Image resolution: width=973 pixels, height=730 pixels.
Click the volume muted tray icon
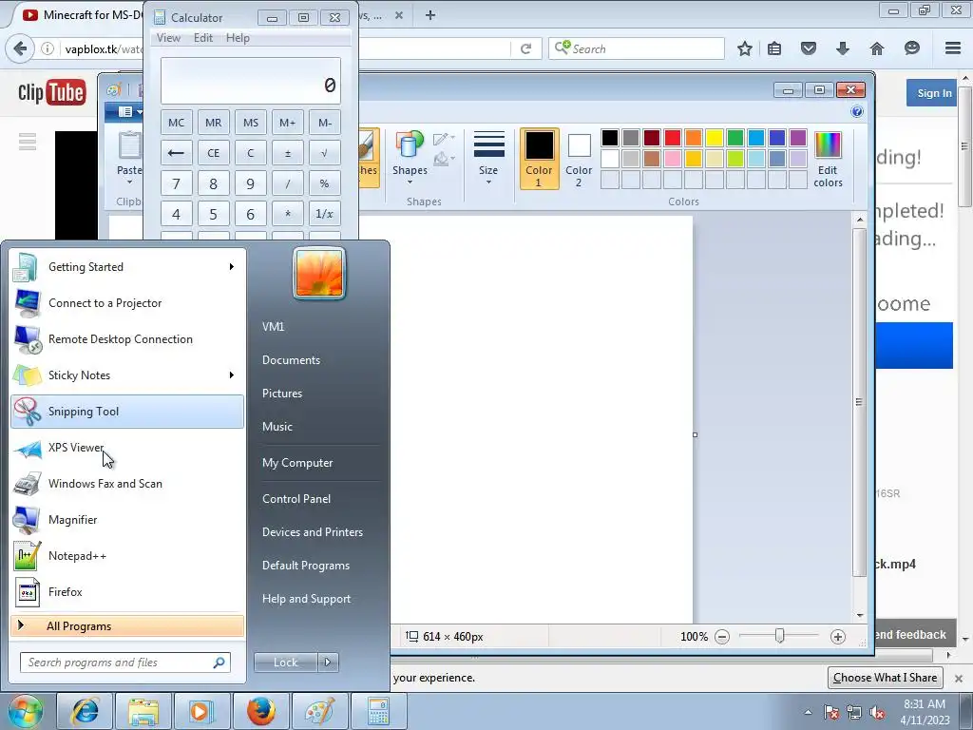click(877, 712)
